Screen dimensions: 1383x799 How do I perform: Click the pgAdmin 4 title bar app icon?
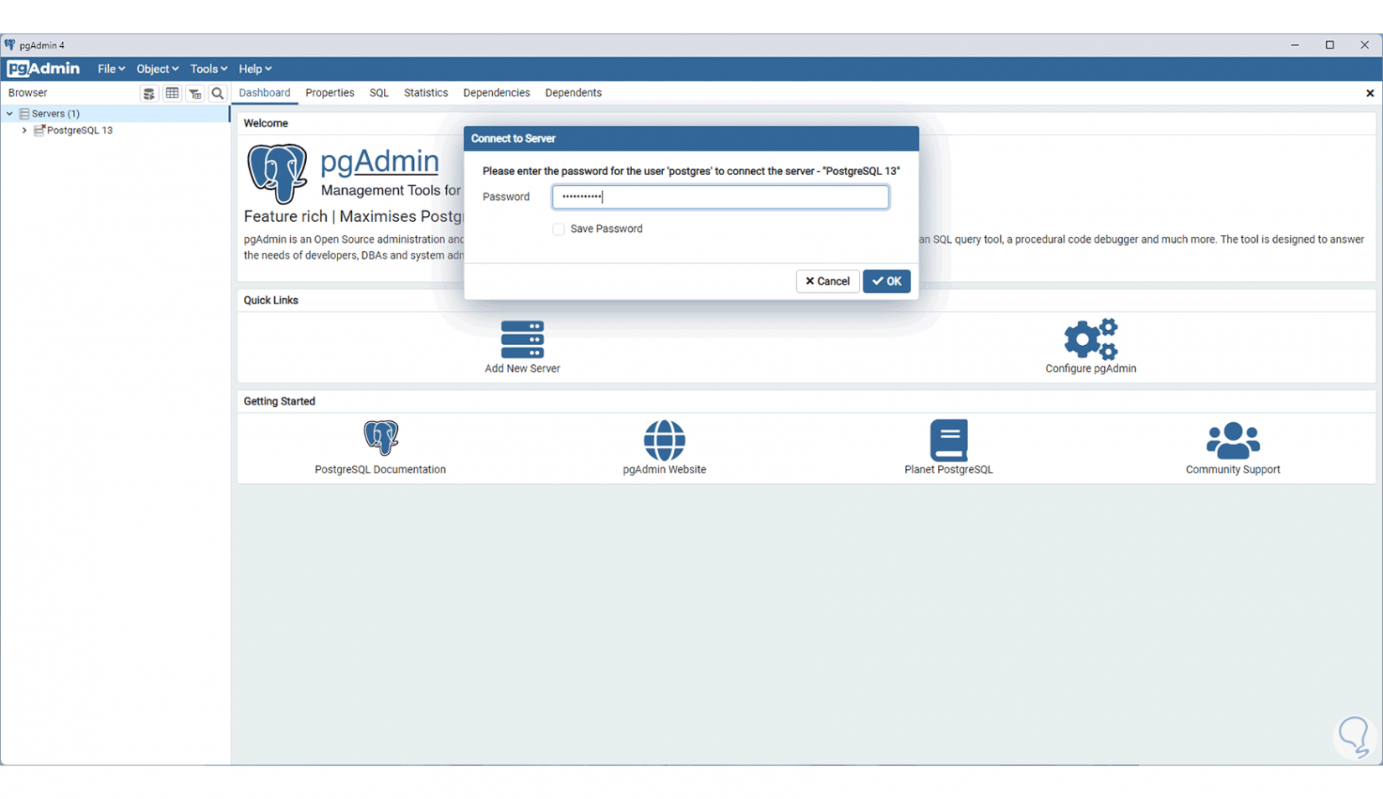pyautogui.click(x=10, y=45)
